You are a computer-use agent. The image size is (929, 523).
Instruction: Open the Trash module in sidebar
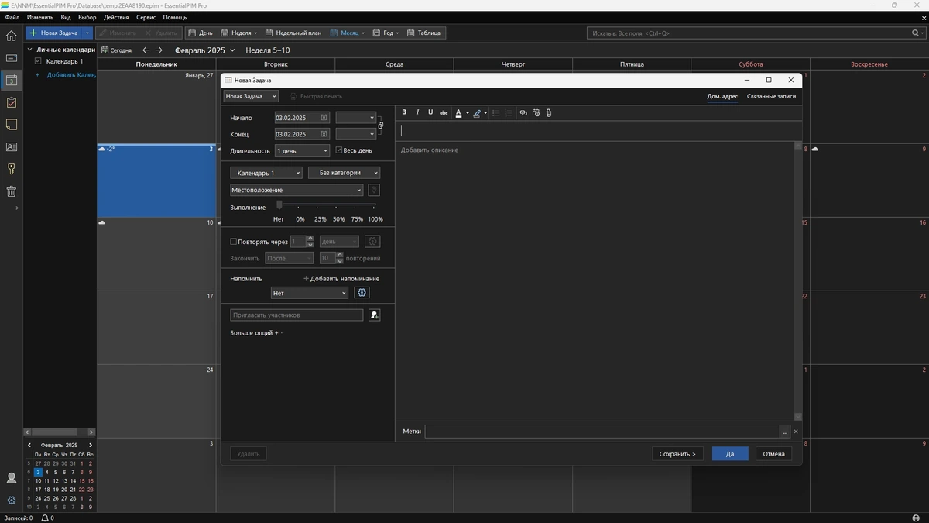point(11,191)
